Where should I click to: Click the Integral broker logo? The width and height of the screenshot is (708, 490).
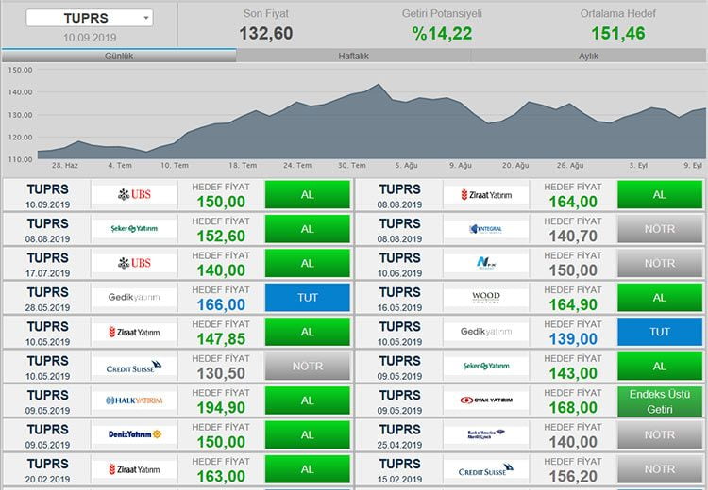(x=485, y=229)
